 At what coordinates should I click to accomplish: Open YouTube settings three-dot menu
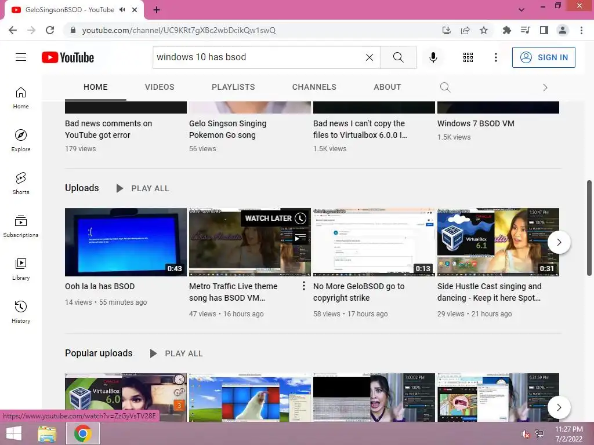click(495, 57)
